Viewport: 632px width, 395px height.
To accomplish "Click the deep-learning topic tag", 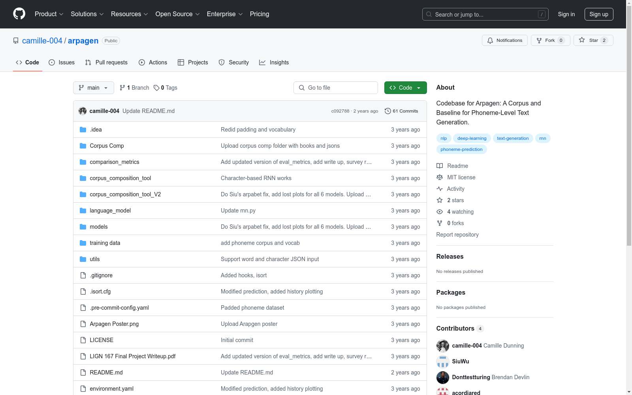I will pyautogui.click(x=472, y=138).
